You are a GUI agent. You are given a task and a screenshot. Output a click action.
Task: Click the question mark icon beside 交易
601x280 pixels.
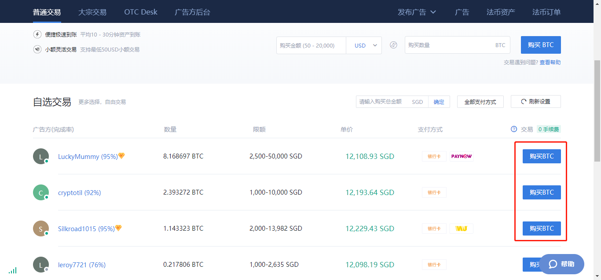coord(513,129)
